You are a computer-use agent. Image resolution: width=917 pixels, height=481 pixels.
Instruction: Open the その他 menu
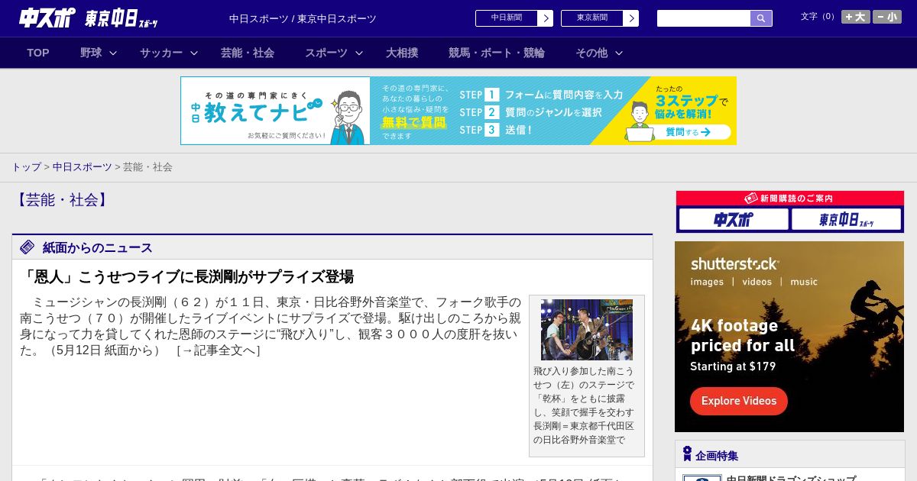tap(591, 53)
